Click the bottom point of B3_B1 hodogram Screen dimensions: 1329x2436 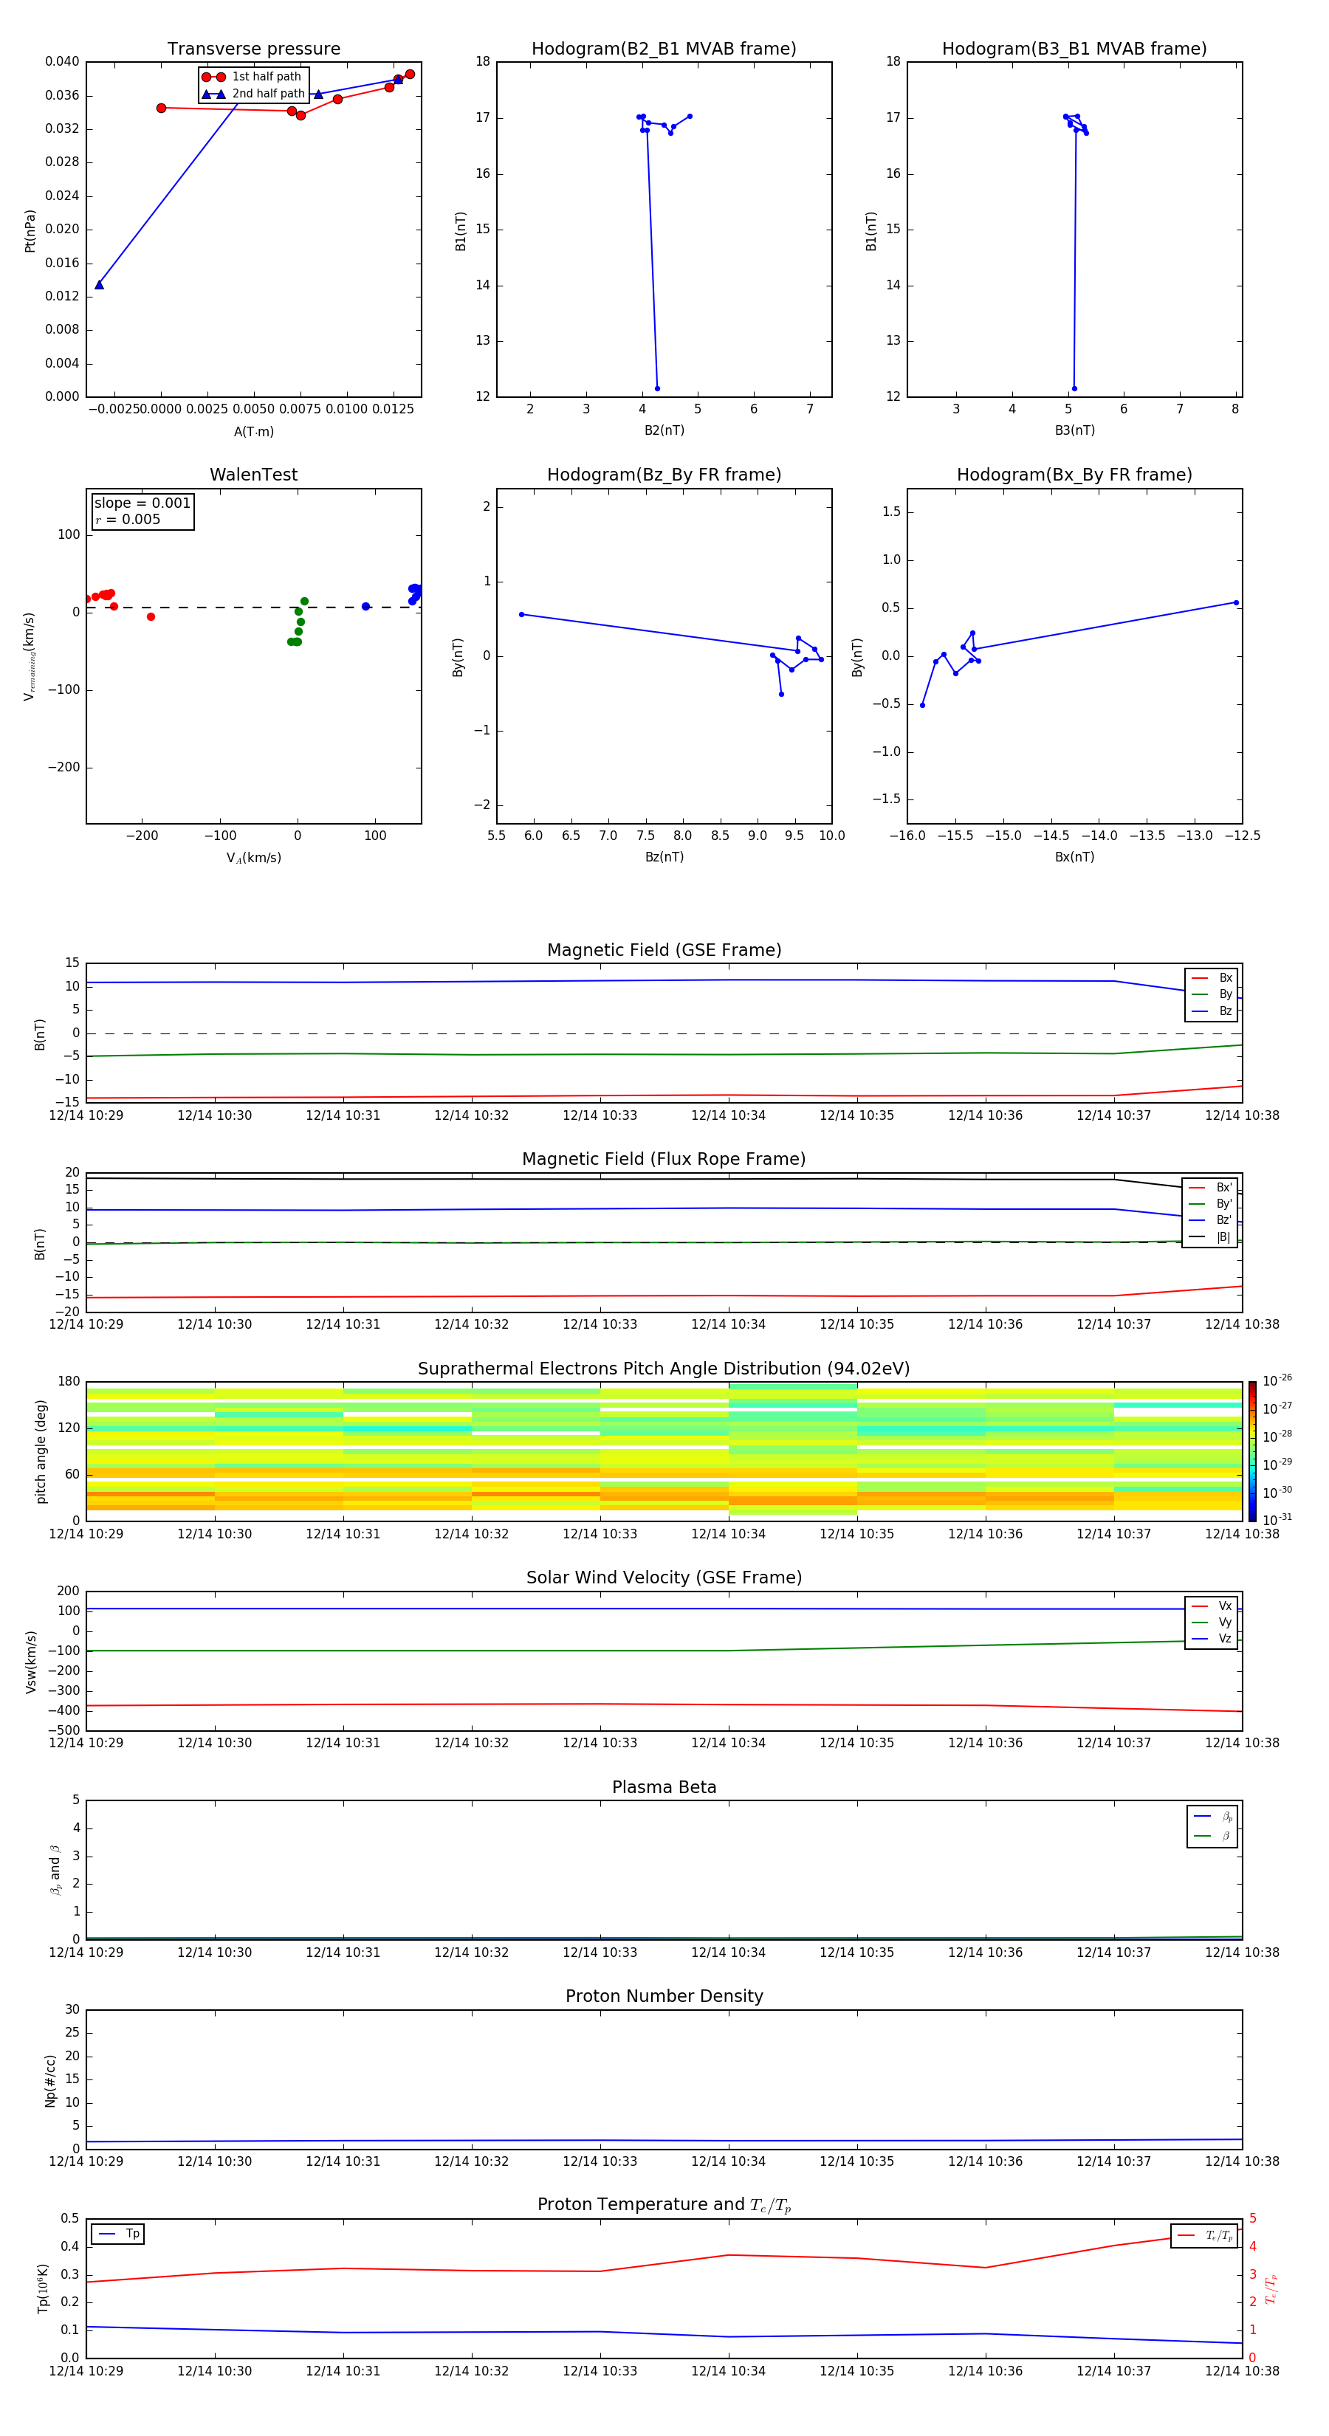1074,389
